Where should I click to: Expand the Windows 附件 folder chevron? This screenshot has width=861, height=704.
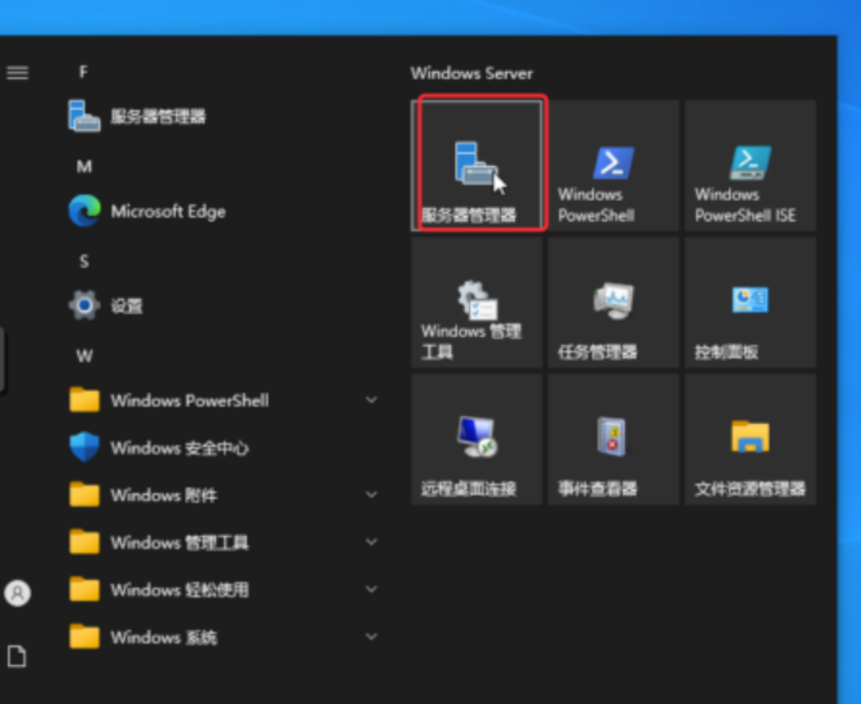point(371,495)
